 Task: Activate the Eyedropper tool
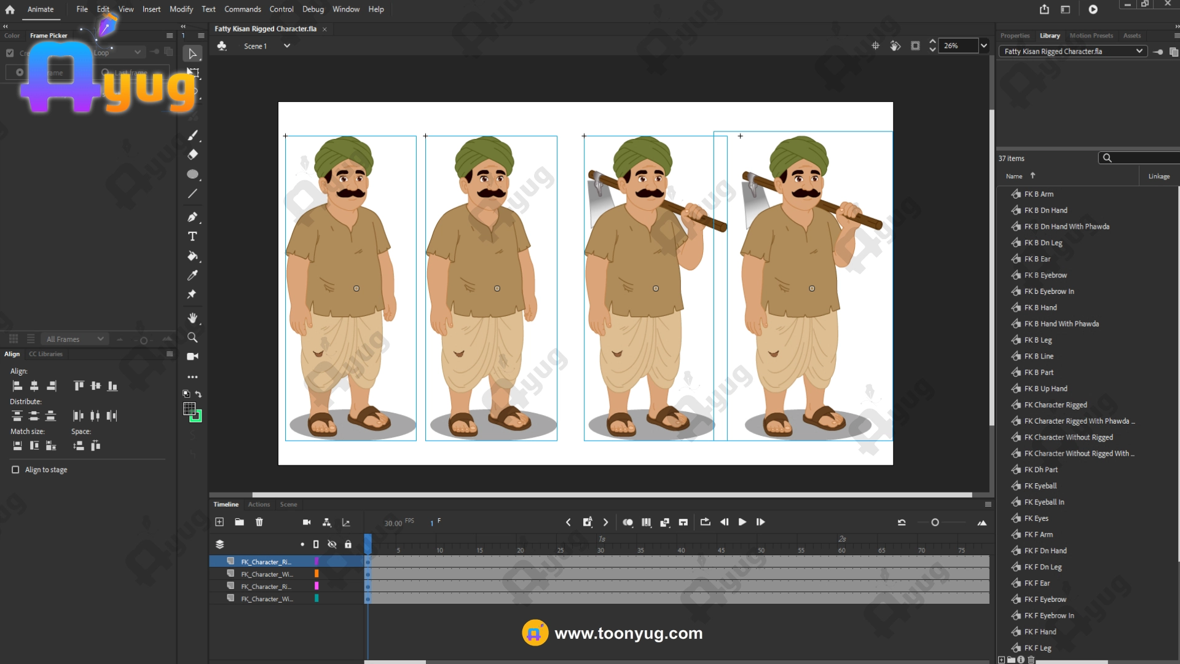tap(192, 275)
